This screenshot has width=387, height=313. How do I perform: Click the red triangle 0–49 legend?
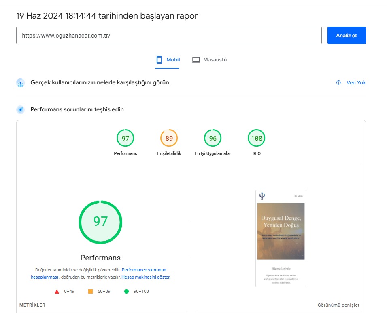click(x=57, y=291)
